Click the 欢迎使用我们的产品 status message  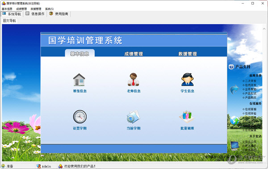(x=80, y=166)
